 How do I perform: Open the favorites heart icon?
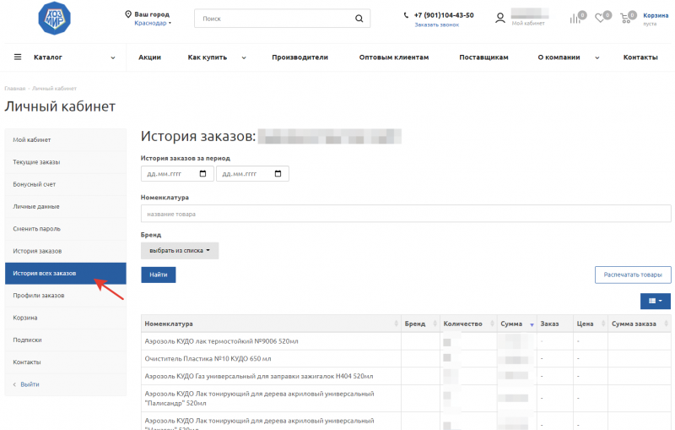pyautogui.click(x=600, y=19)
